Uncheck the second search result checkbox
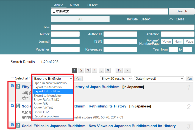 [x=12, y=105]
